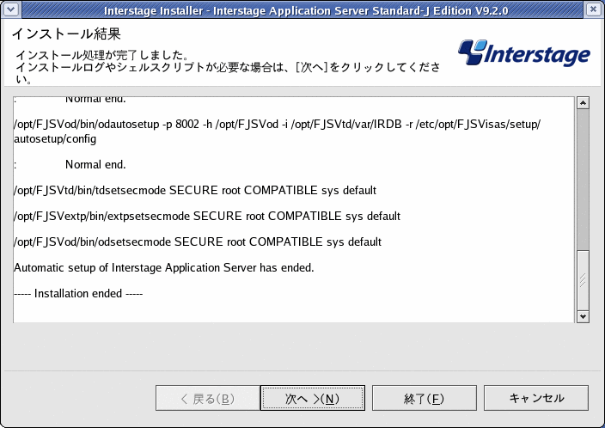Viewport: 605px width, 428px height.
Task: Close the Interstage Installer window
Action: point(594,9)
